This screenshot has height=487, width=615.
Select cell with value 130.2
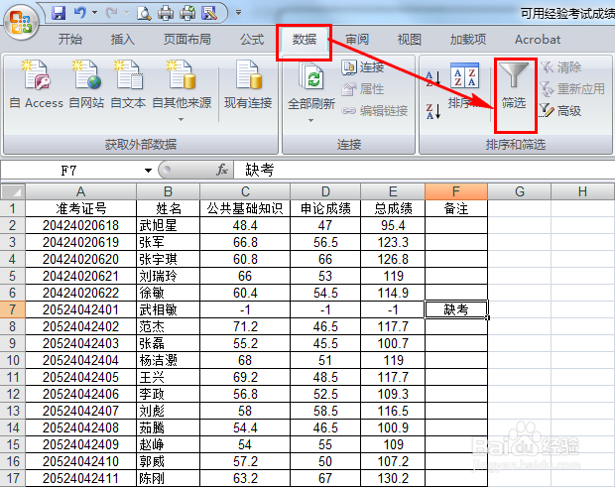click(x=393, y=478)
